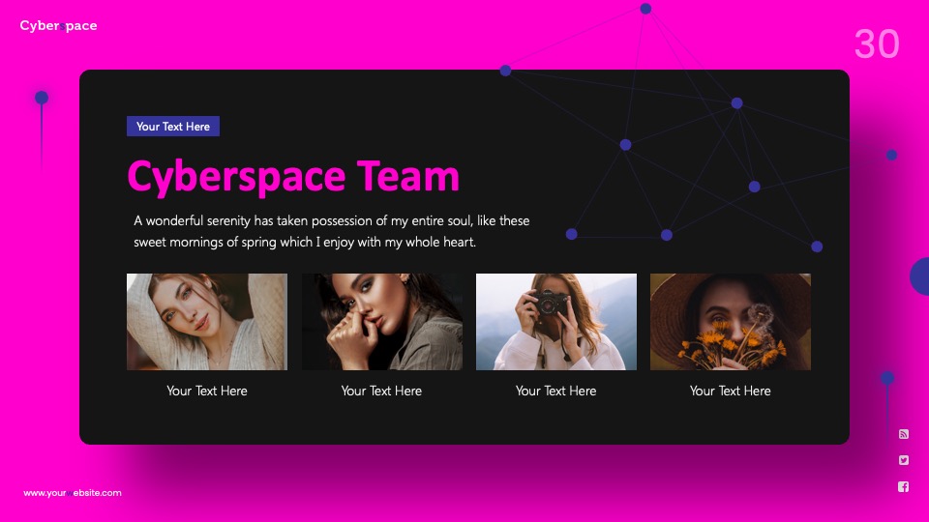Viewport: 929px width, 522px height.
Task: Click the Cyberspace logo text
Action: click(x=58, y=25)
